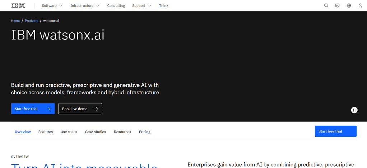Image resolution: width=367 pixels, height=168 pixels.
Task: Select the Overview tab
Action: click(x=23, y=132)
